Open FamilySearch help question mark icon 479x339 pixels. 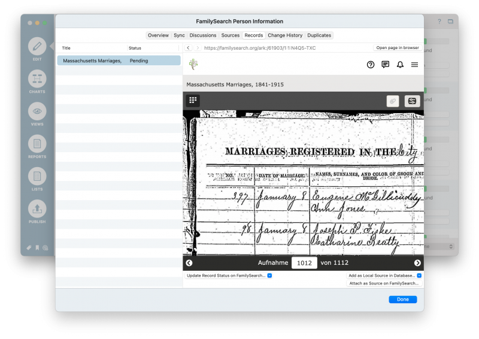coord(371,65)
